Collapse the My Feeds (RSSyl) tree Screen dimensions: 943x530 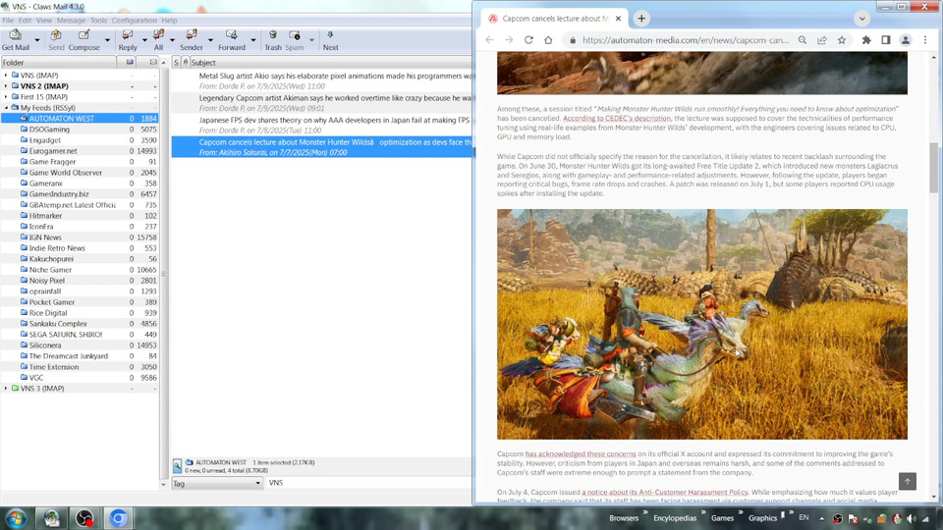(x=6, y=108)
